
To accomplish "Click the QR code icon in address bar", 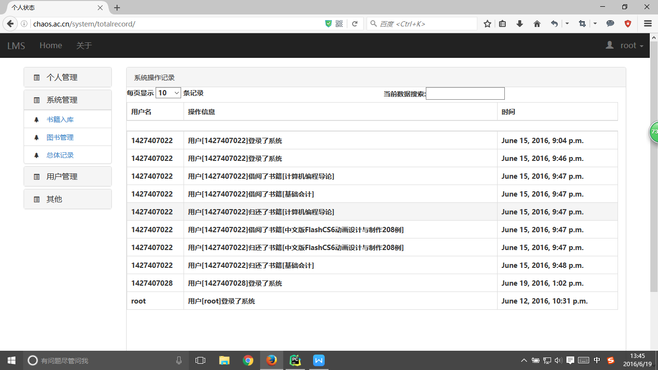I will click(x=339, y=24).
